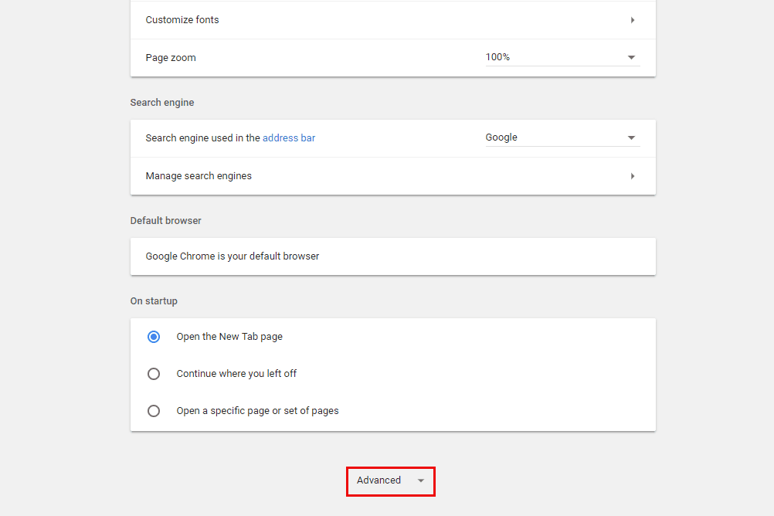Click the triangle next to Google
The height and width of the screenshot is (516, 774).
click(631, 138)
